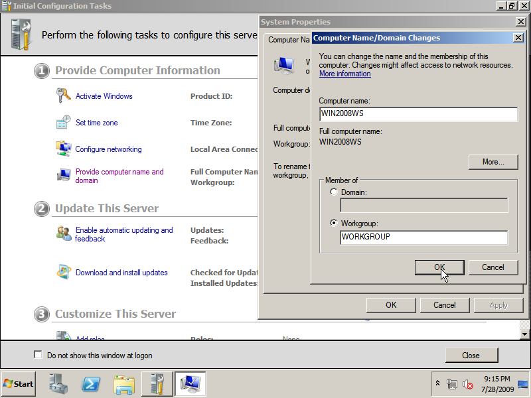The height and width of the screenshot is (398, 531).
Task: Click the automatic updating users icon
Action: 63,233
